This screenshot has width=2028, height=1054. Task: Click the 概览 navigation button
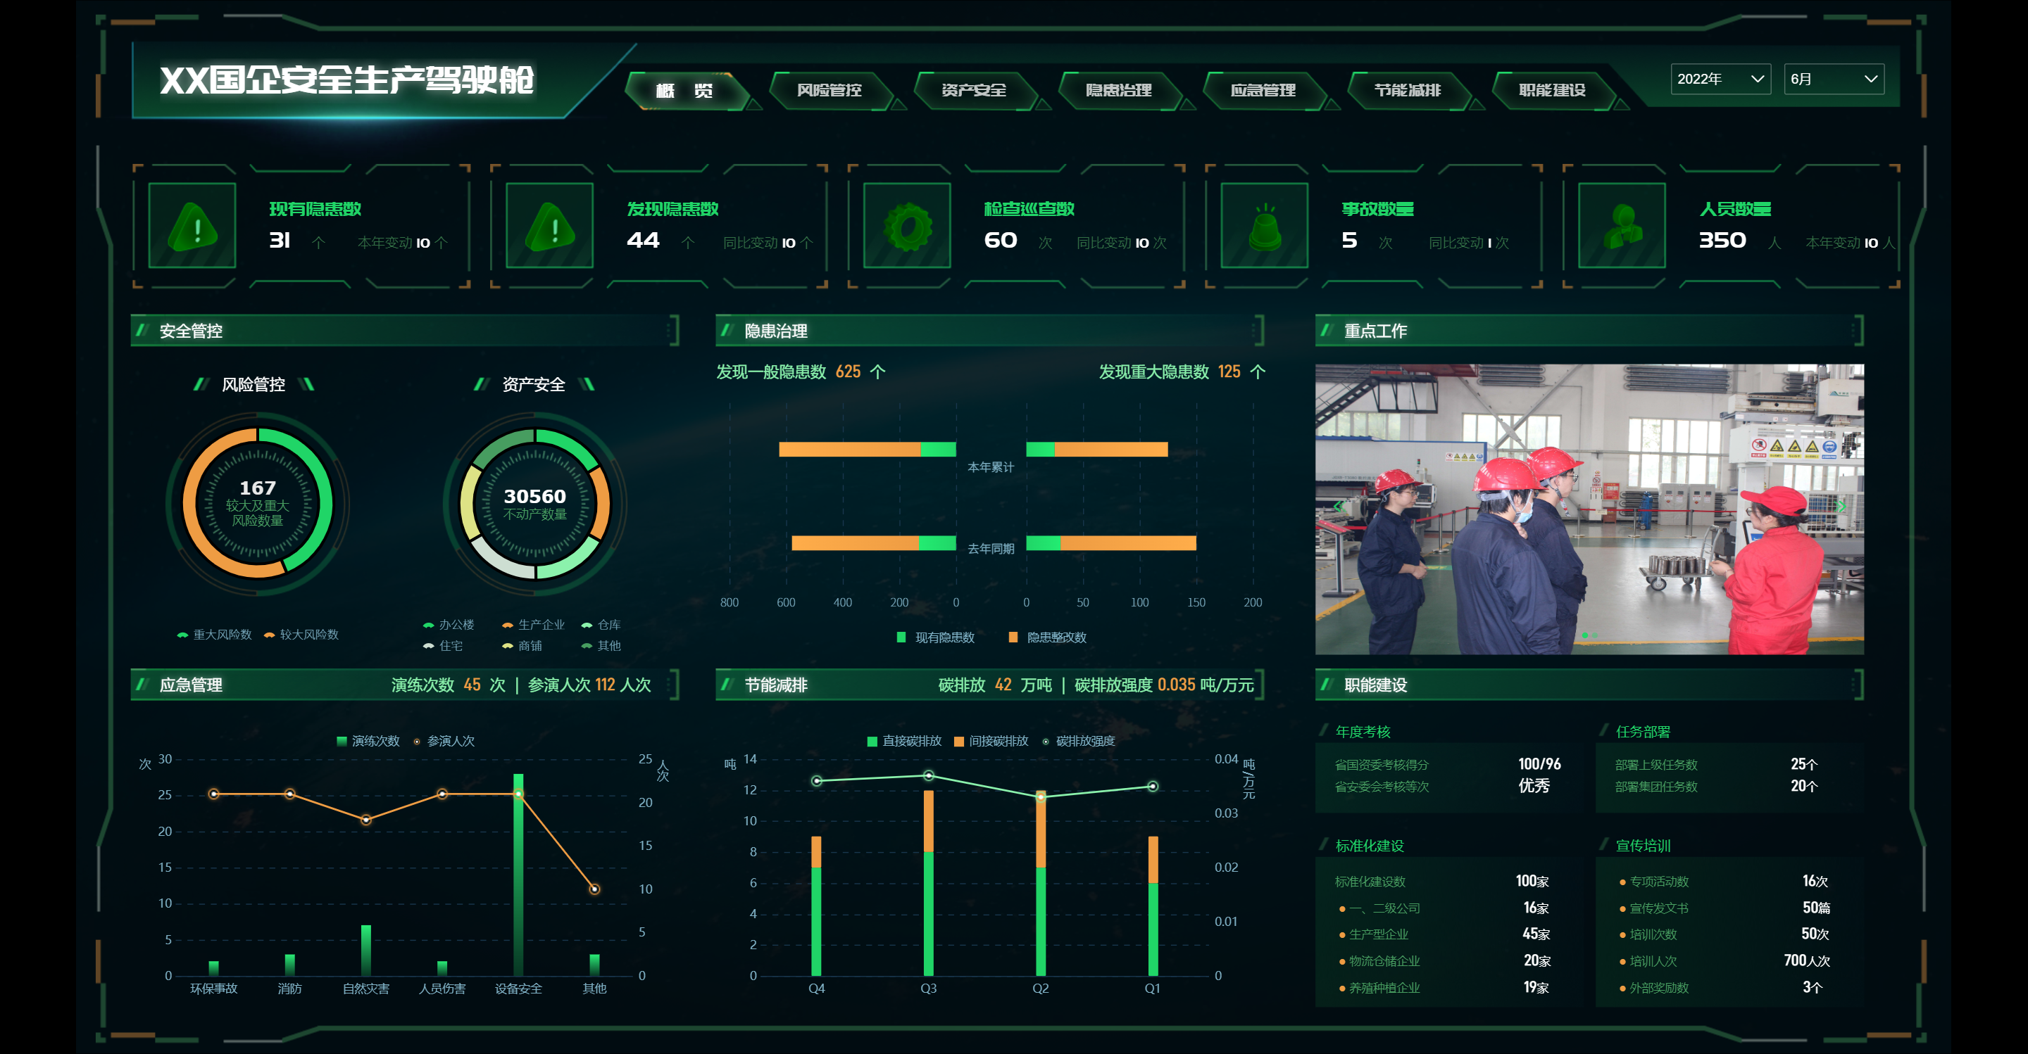[x=684, y=91]
